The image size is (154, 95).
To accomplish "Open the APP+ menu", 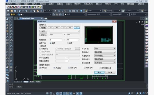I will point(115,4).
